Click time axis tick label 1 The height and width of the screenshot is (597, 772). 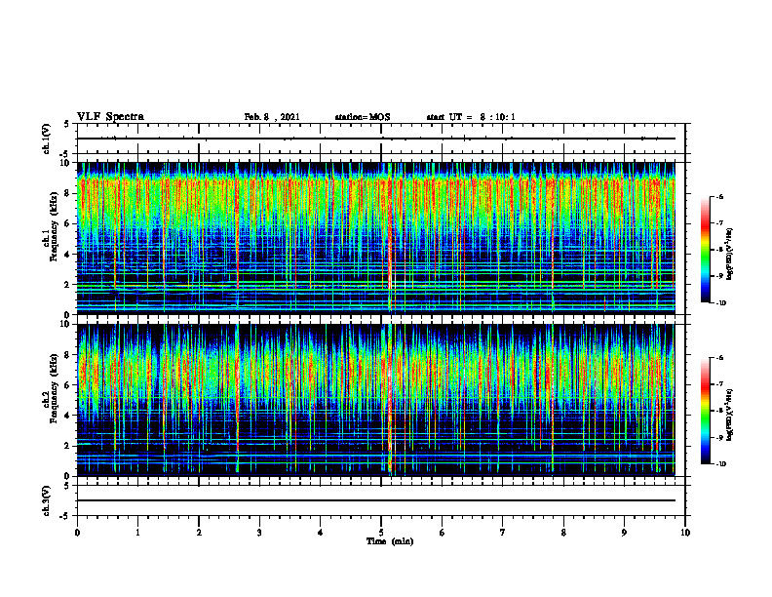137,533
